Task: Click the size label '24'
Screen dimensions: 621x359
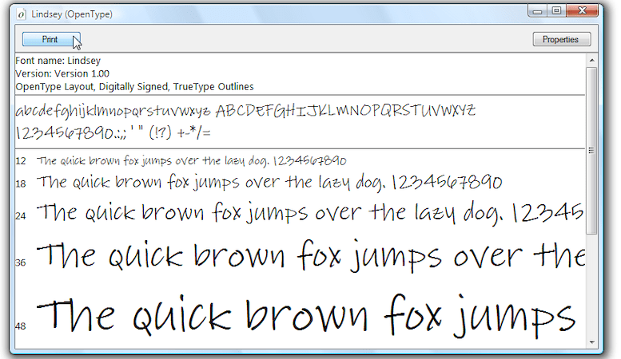Action: 21,216
